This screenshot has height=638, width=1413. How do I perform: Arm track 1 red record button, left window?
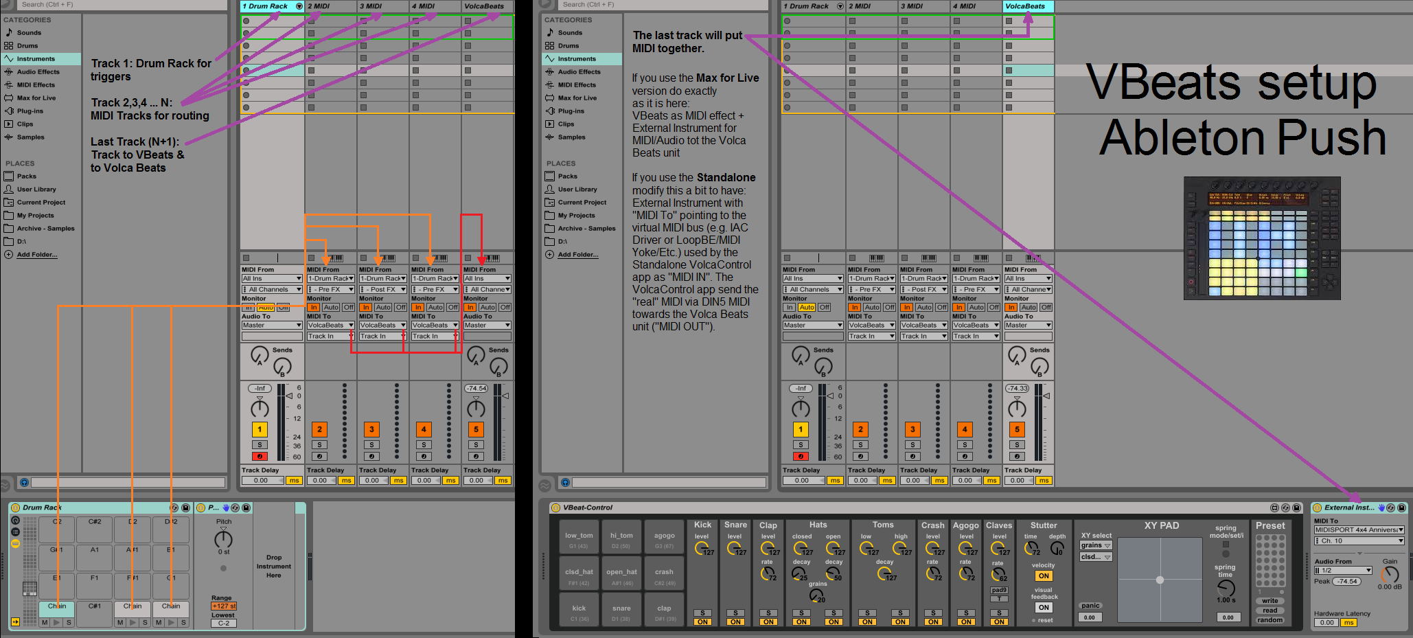[x=260, y=456]
